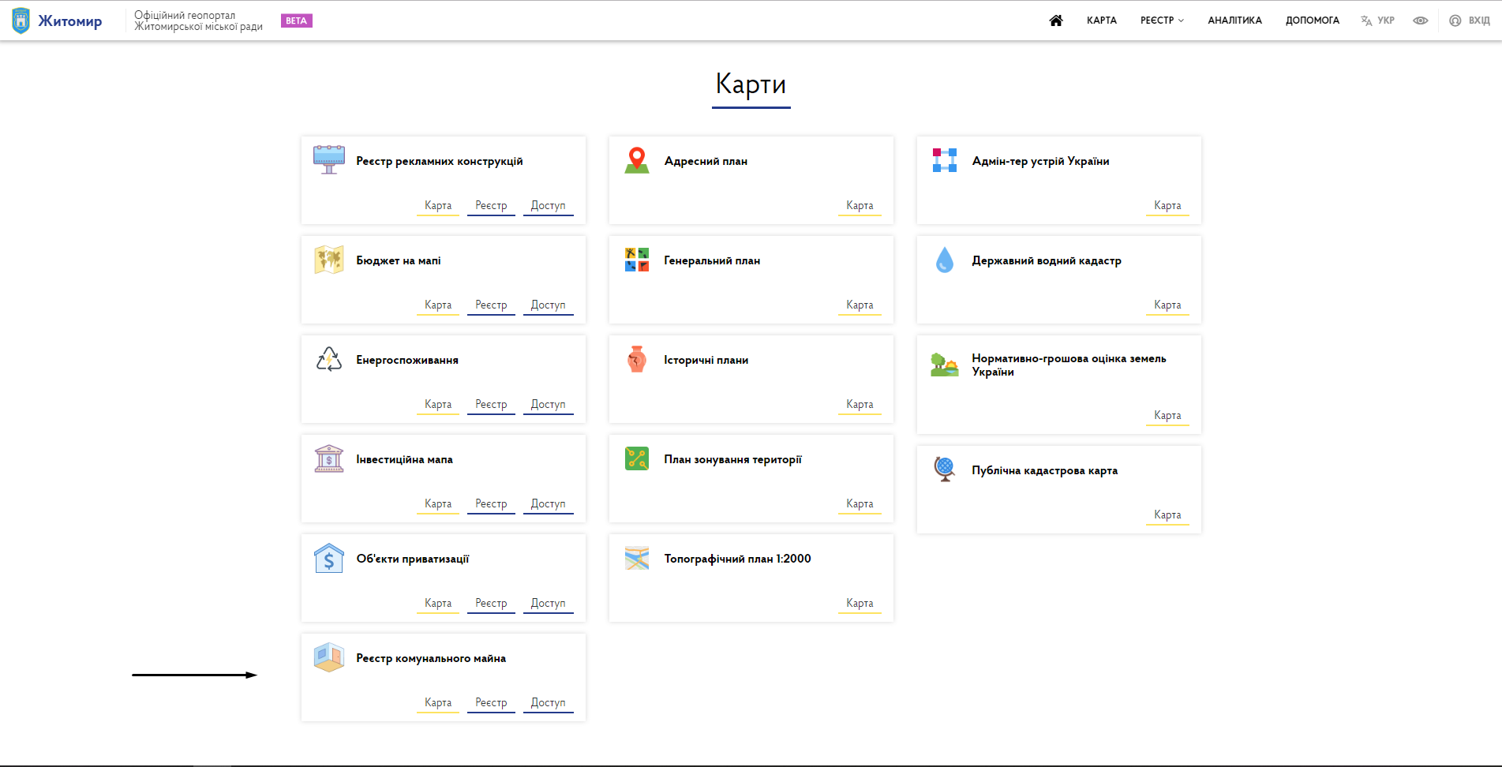Open the КАРТА menu item
The width and height of the screenshot is (1502, 767).
pyautogui.click(x=1102, y=21)
